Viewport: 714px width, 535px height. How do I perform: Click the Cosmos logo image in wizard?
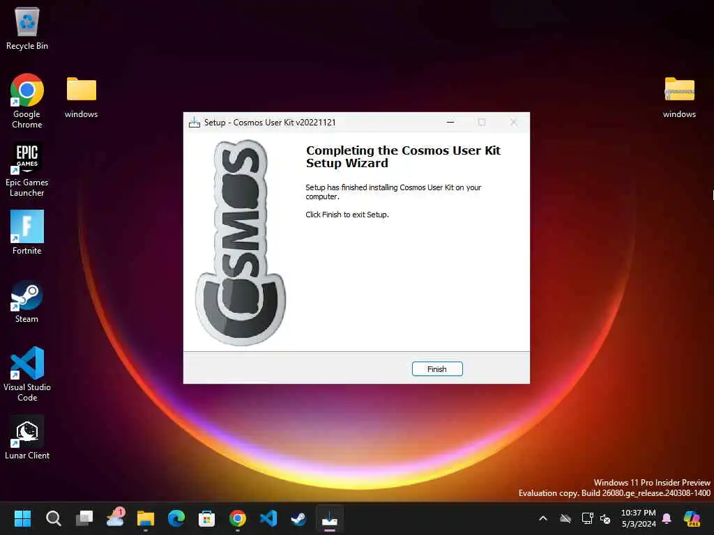[241, 242]
